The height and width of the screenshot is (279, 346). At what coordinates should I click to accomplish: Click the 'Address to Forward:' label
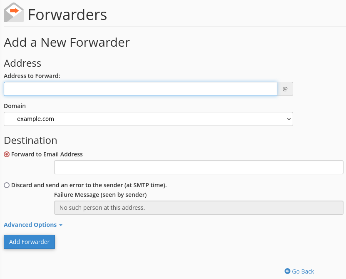click(32, 76)
